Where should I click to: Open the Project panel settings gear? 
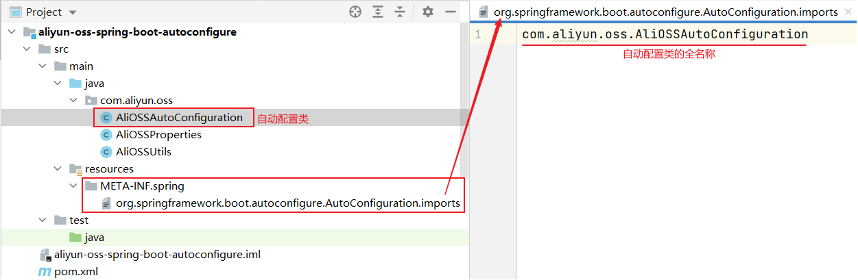[428, 12]
